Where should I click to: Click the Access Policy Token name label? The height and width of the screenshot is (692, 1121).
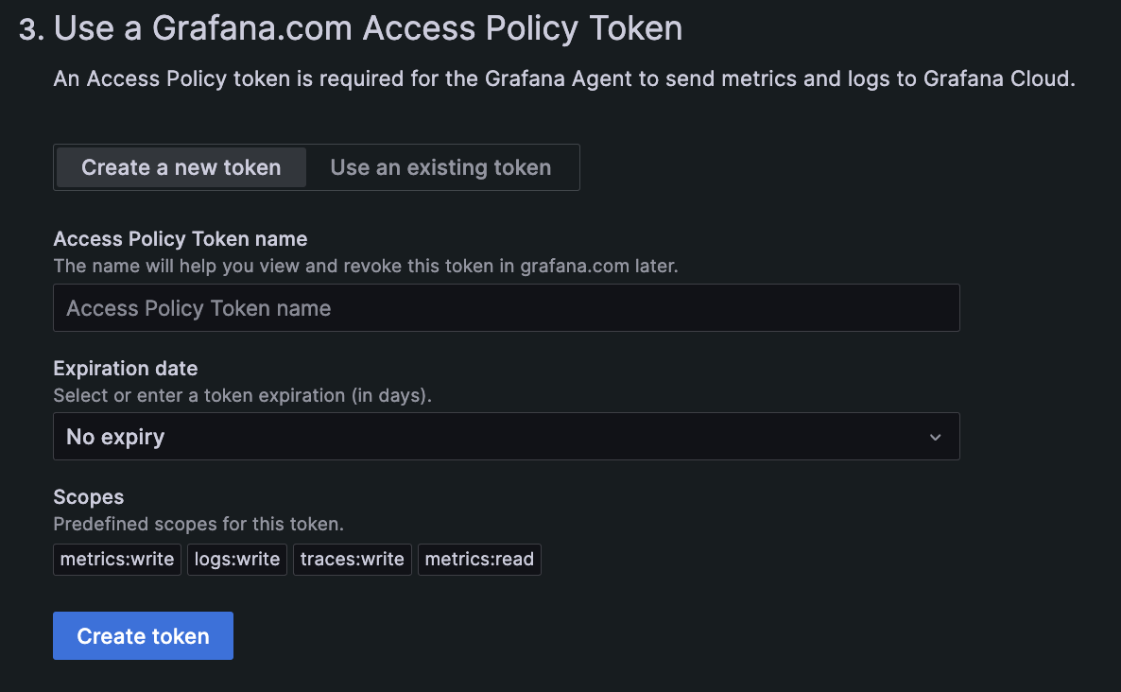180,239
